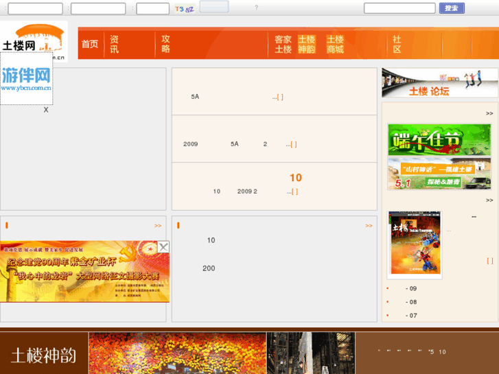Click the 土楼 magazine cover thumbnail
499x374 pixels.
(415, 244)
